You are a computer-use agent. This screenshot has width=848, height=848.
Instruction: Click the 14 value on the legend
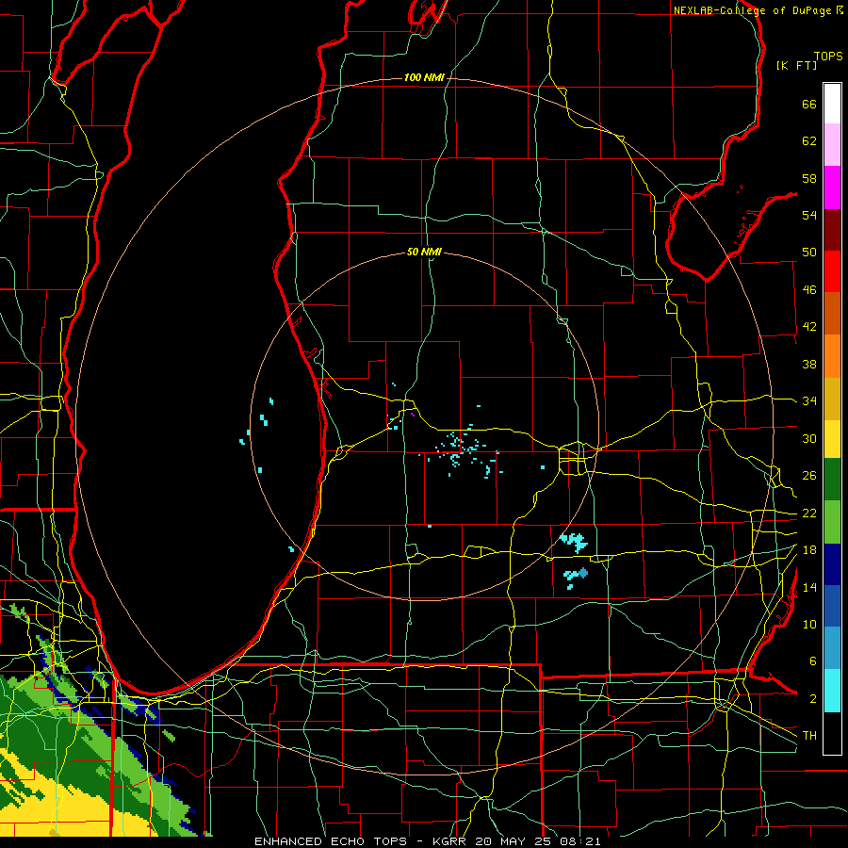point(809,587)
